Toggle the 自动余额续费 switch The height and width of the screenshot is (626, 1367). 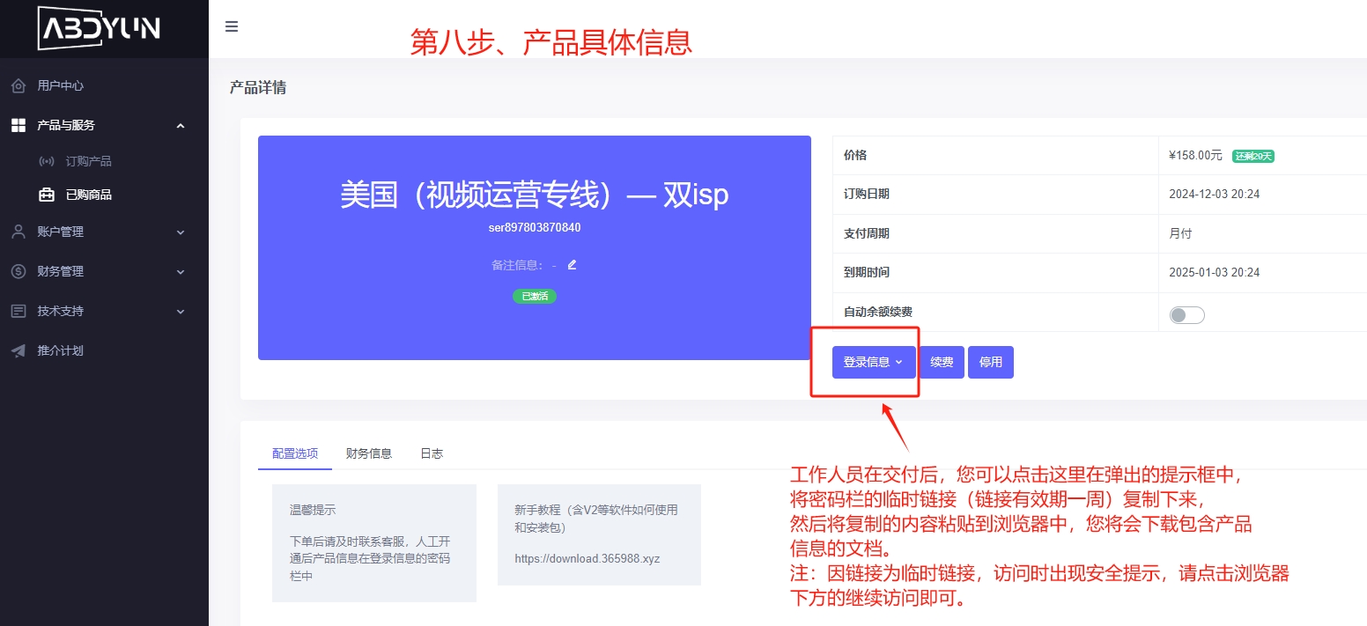(1186, 315)
